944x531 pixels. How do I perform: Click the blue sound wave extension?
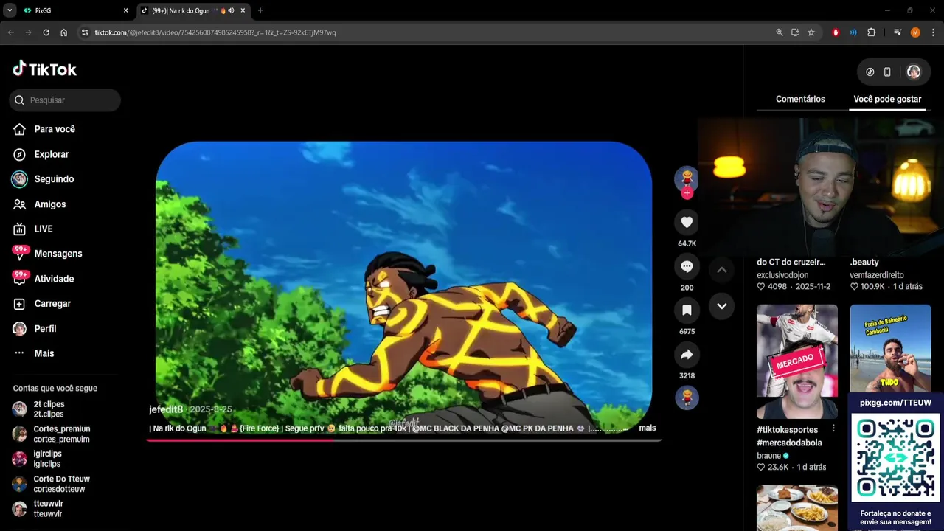[x=853, y=32]
